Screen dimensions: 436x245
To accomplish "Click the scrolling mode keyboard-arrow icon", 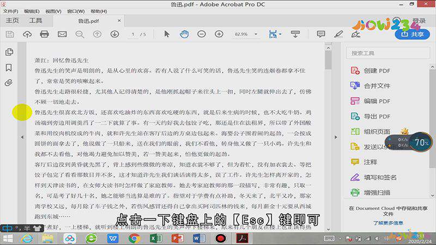I will (295, 34).
